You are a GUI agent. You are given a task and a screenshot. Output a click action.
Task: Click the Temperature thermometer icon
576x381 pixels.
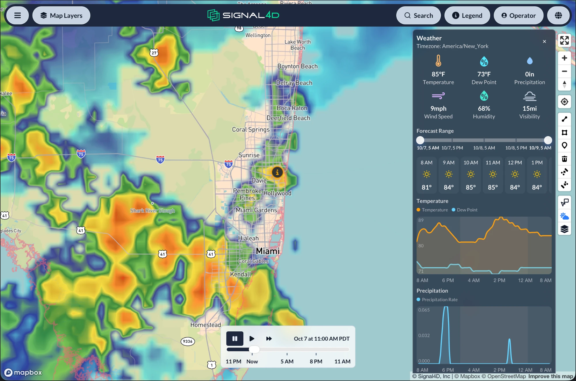(438, 61)
